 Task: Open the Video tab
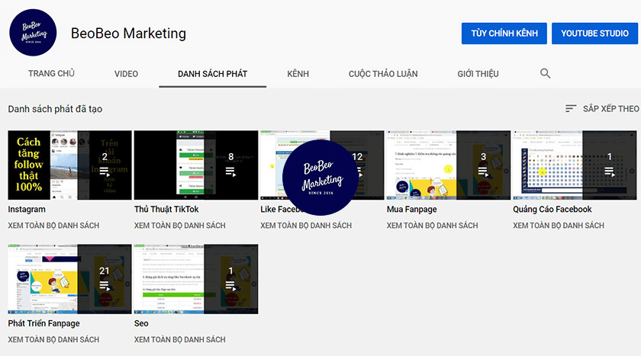[x=126, y=74]
